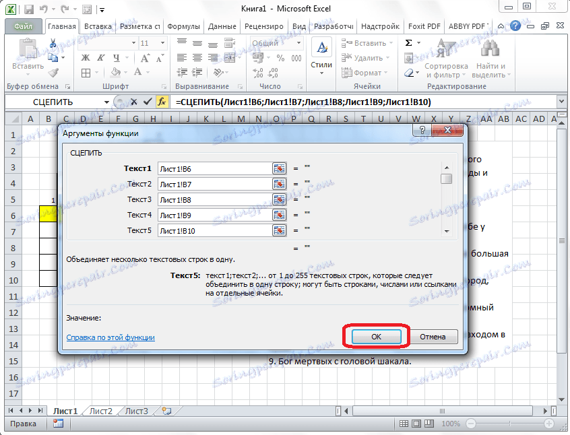Click the Align Left icon
This screenshot has height=435, width=570.
pos(182,58)
